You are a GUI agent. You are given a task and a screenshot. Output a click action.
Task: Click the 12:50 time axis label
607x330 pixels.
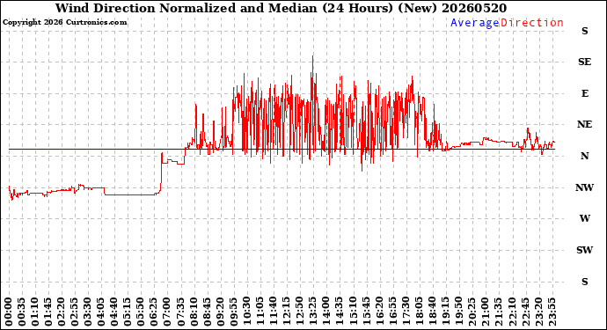(x=300, y=312)
